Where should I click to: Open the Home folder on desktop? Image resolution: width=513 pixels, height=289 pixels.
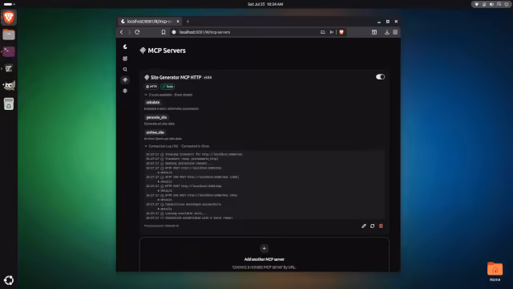495,271
